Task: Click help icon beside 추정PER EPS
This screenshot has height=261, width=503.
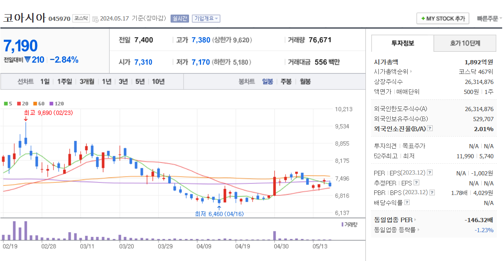Action: point(416,182)
